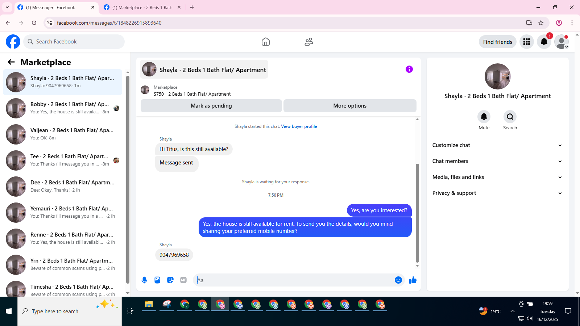Open Chrome three-dot menu
Screen dimensions: 580x326
coord(572,23)
